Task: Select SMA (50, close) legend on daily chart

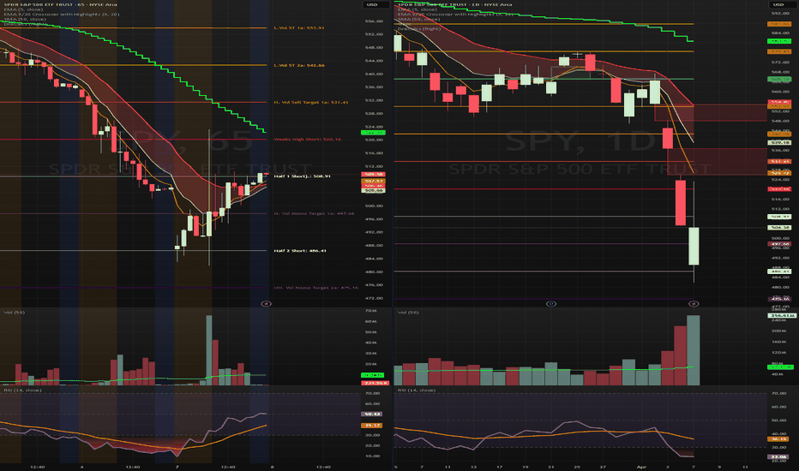Action: (418, 19)
